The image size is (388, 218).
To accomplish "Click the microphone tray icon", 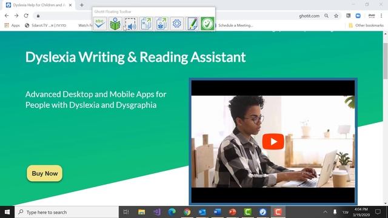I will click(x=335, y=212).
